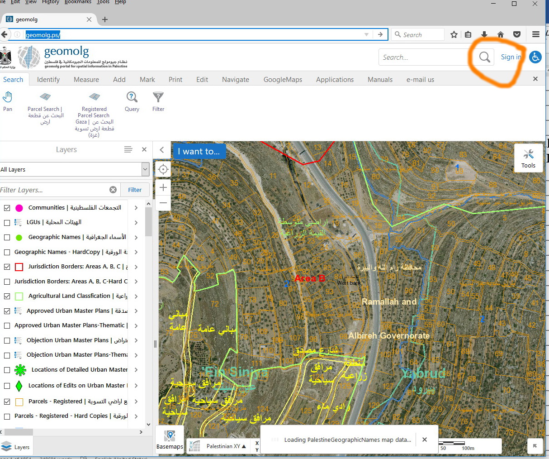Open the address bar history dropdown
Screen dimensions: 549x459
coord(366,34)
